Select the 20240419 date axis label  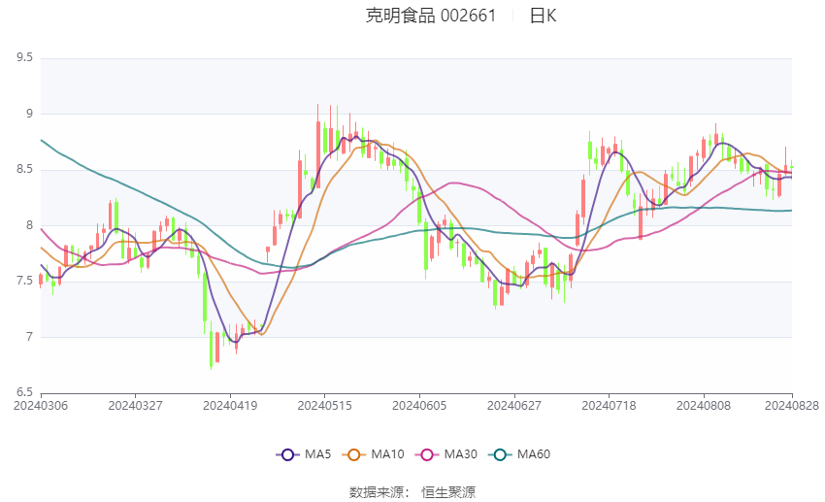click(230, 406)
